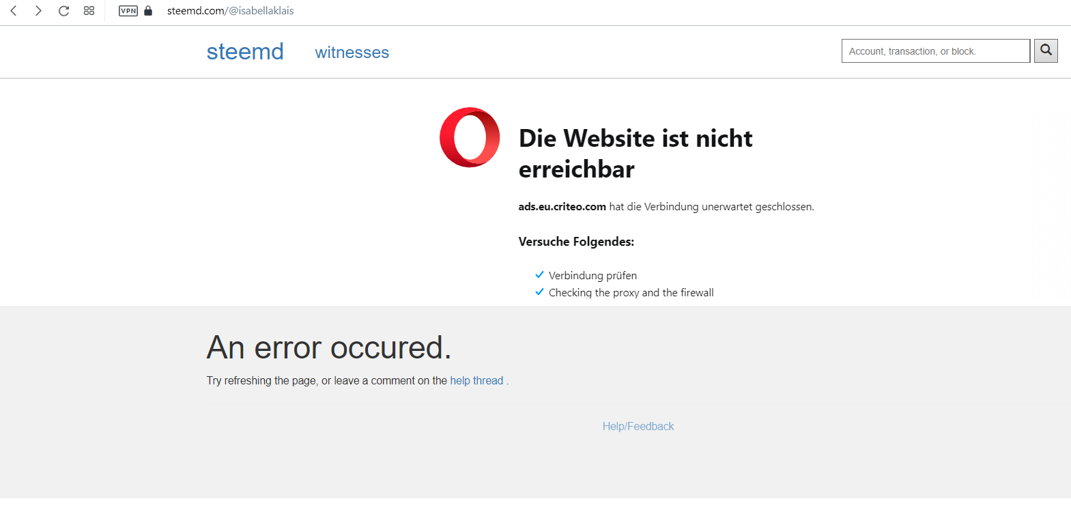Click the magnifier search button
The height and width of the screenshot is (510, 1071).
pyautogui.click(x=1046, y=51)
